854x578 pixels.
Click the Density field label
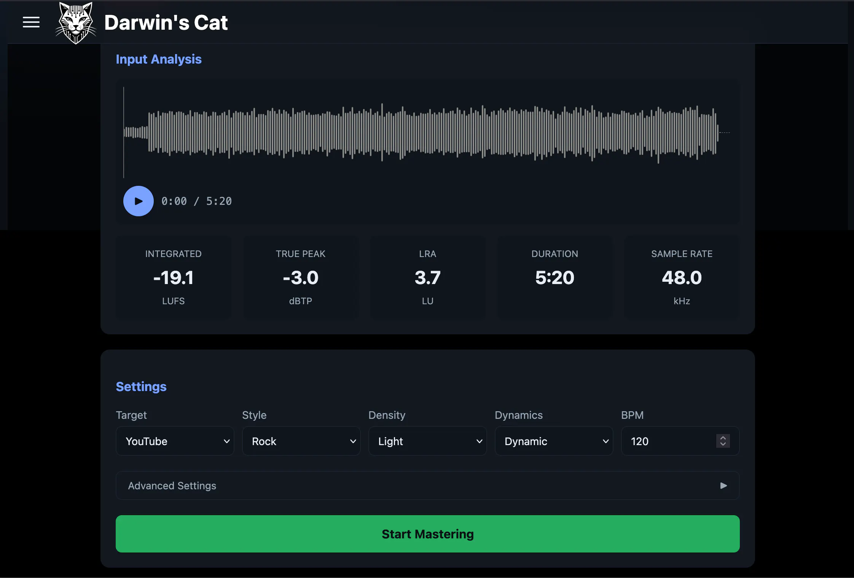click(x=387, y=415)
